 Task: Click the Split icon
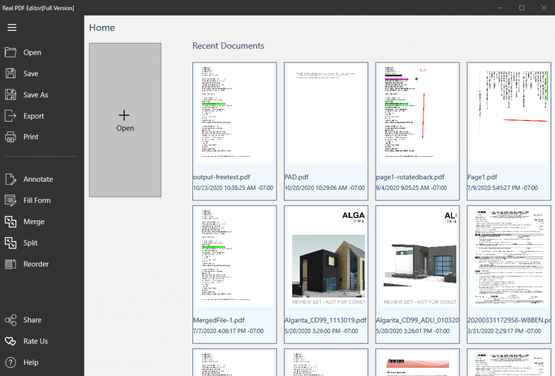pyautogui.click(x=11, y=243)
